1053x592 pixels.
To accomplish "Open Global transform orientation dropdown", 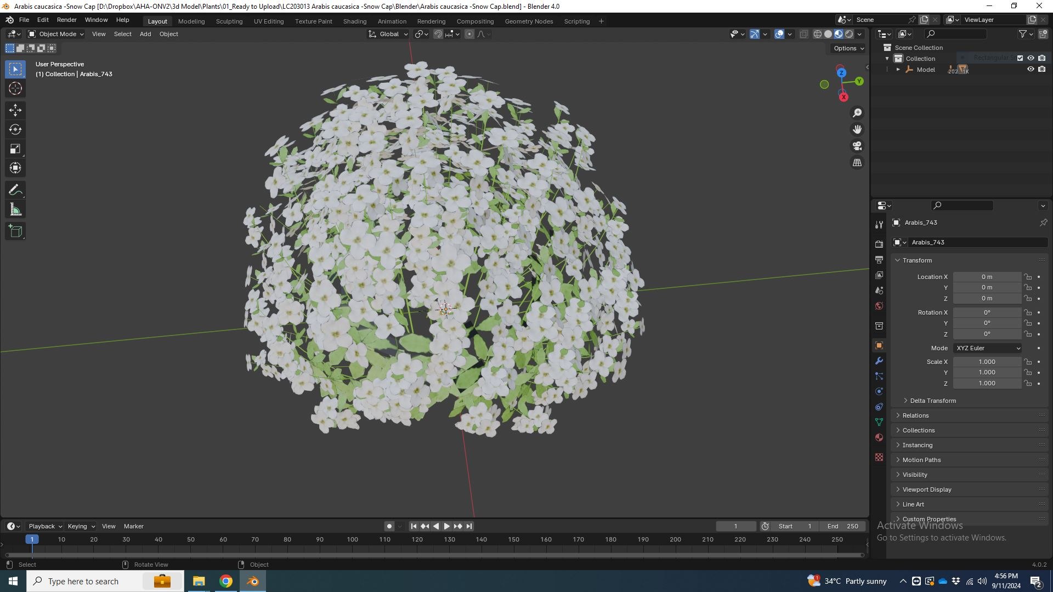I will pos(388,34).
